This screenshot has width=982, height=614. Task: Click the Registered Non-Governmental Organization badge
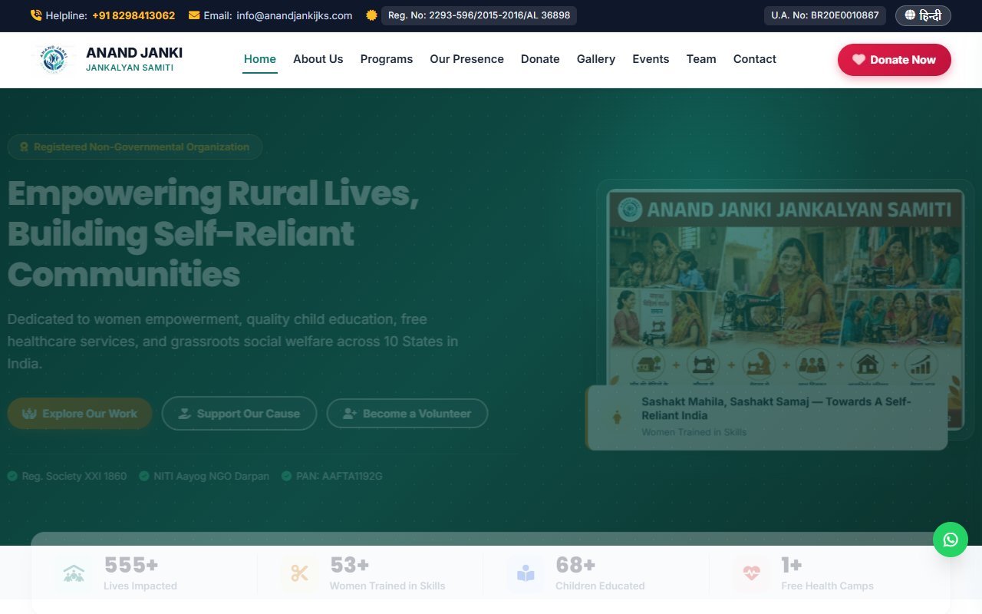[x=135, y=147]
